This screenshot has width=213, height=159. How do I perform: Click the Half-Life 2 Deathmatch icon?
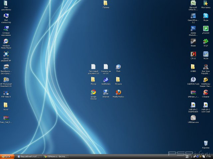193,105
